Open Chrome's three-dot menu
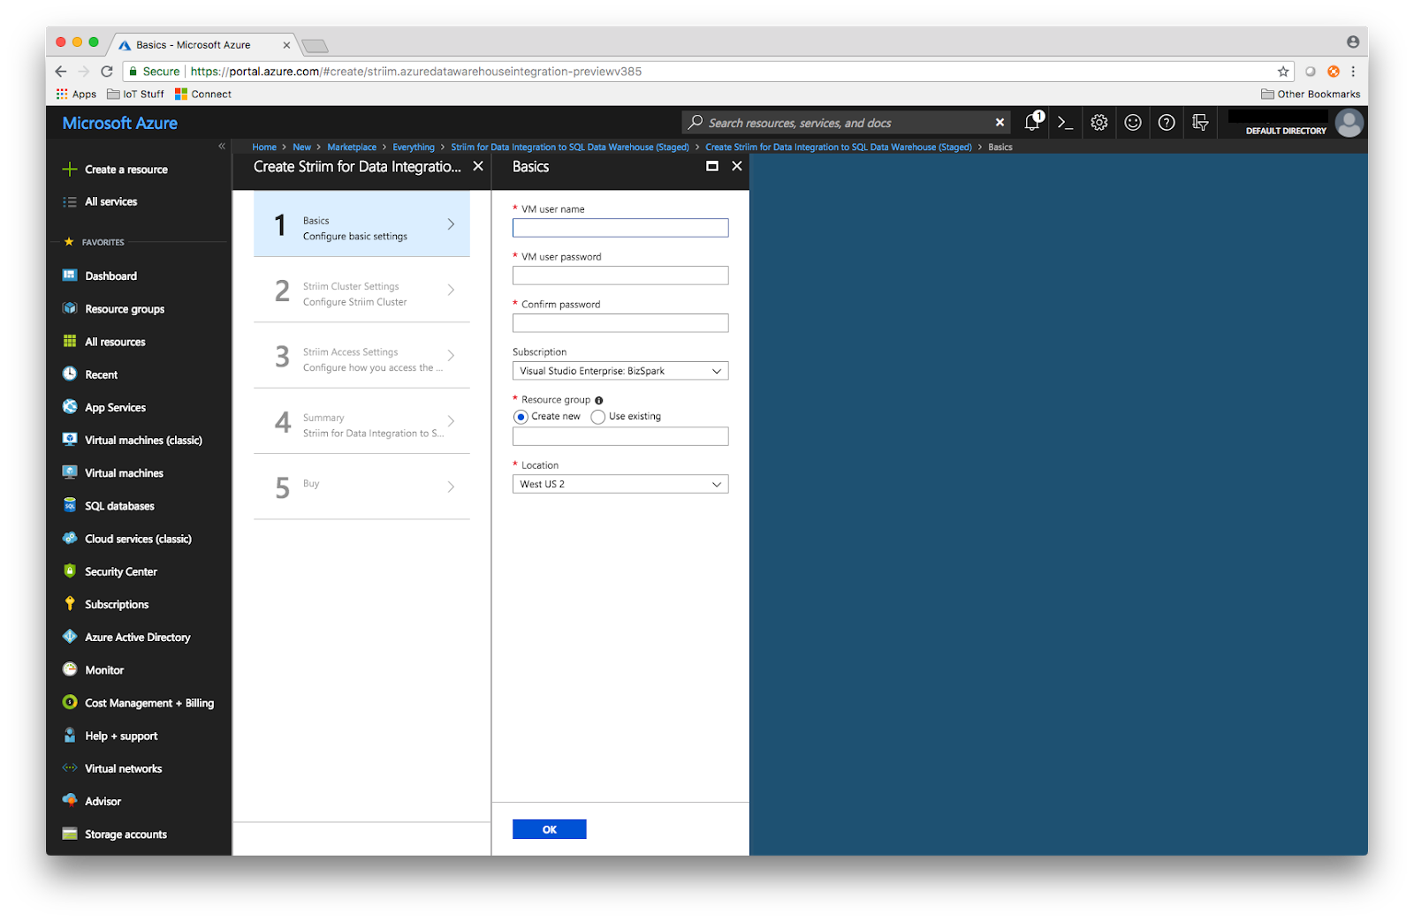1414x921 pixels. 1353,72
